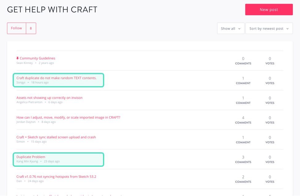Screen dimensions: 300x196
Task: Open Craft v1.0.76 not syncing hotspots post
Action: tap(56, 177)
